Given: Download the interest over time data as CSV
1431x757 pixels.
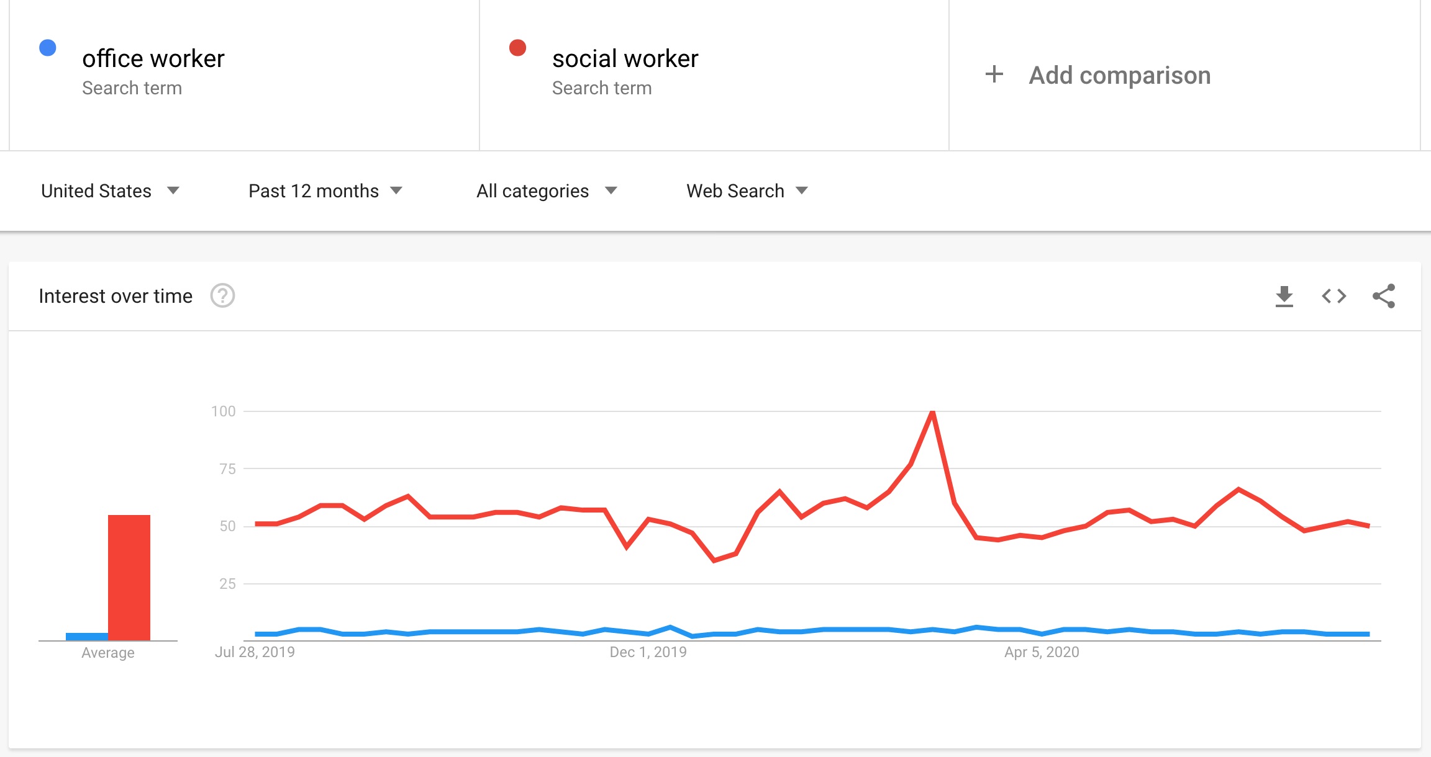Looking at the screenshot, I should coord(1284,297).
